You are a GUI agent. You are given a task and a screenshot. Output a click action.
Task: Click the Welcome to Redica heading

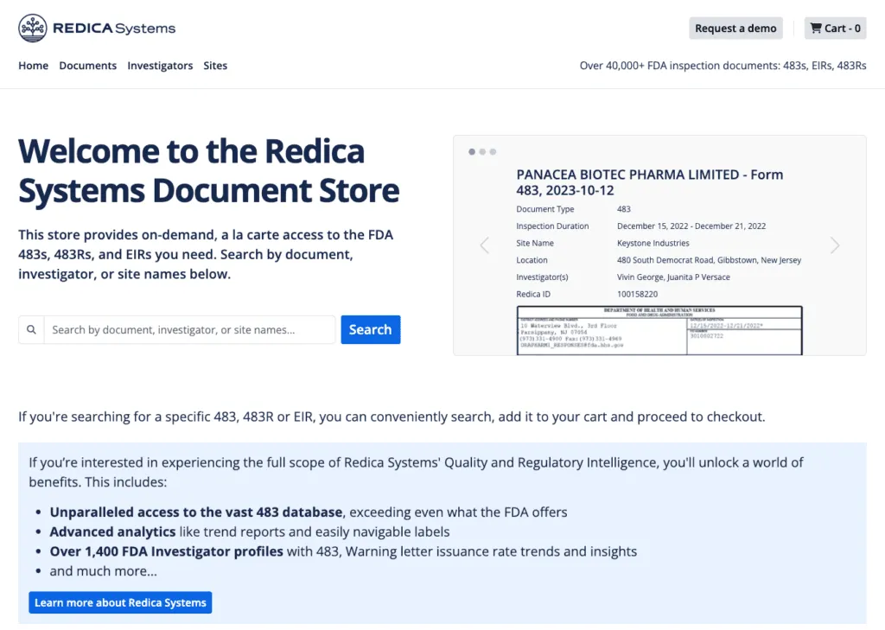coord(209,170)
